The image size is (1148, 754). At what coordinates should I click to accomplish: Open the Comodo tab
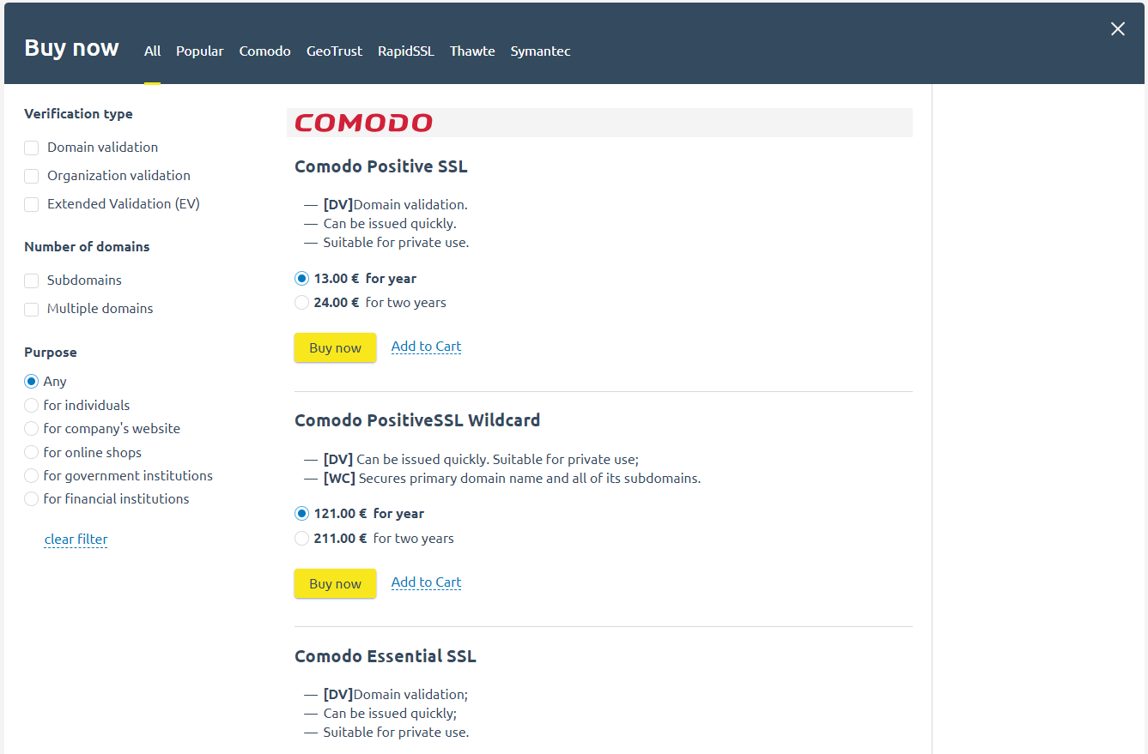(x=264, y=51)
